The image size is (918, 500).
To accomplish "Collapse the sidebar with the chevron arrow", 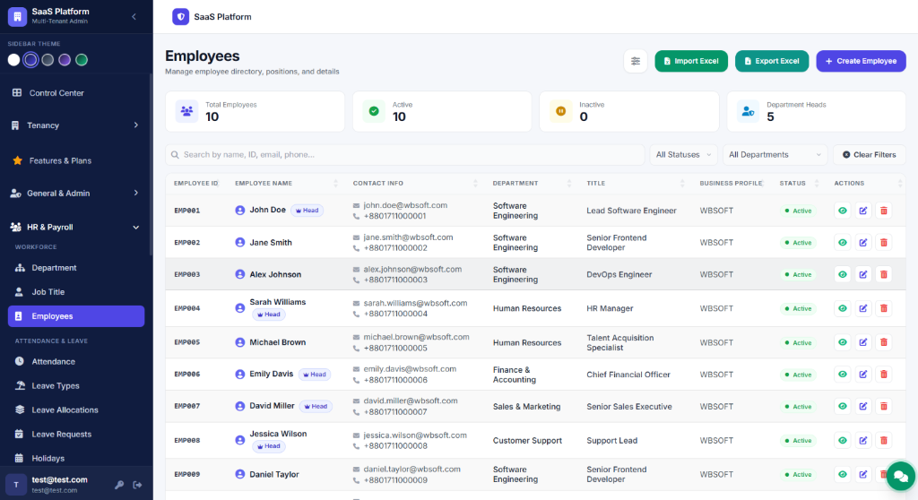I will [134, 16].
